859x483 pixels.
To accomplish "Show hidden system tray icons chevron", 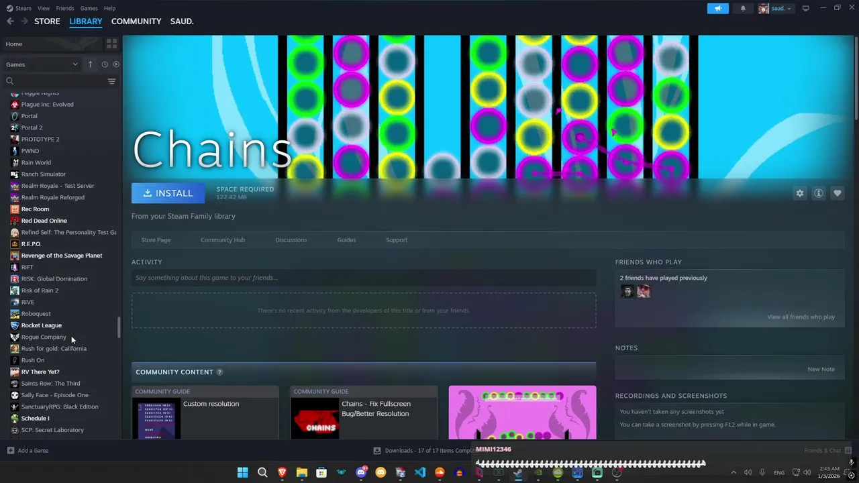I will [x=734, y=472].
